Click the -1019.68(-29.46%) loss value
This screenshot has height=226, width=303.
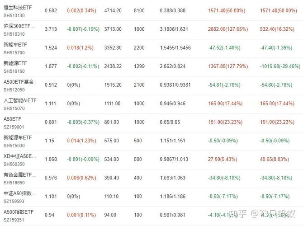280,66
